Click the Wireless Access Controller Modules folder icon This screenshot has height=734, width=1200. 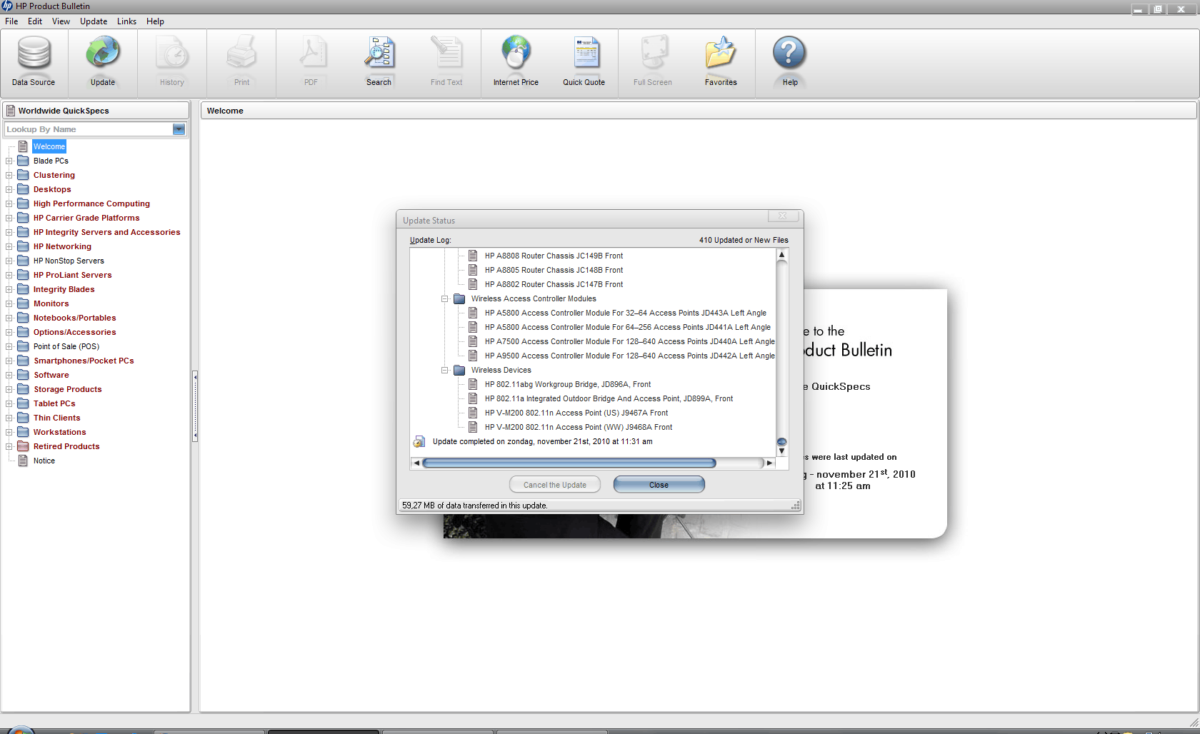tap(459, 298)
